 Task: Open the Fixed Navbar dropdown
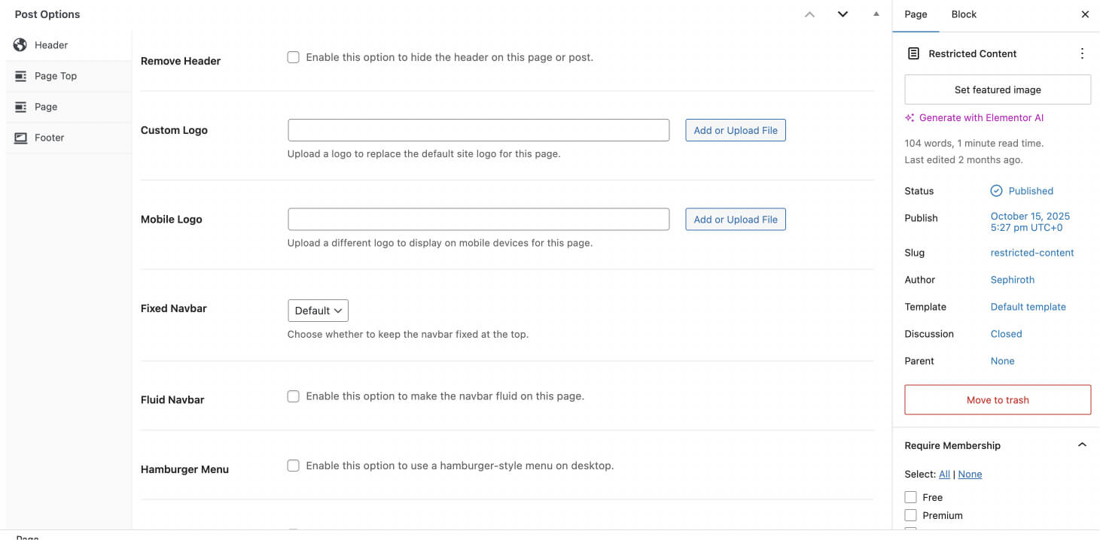point(318,311)
